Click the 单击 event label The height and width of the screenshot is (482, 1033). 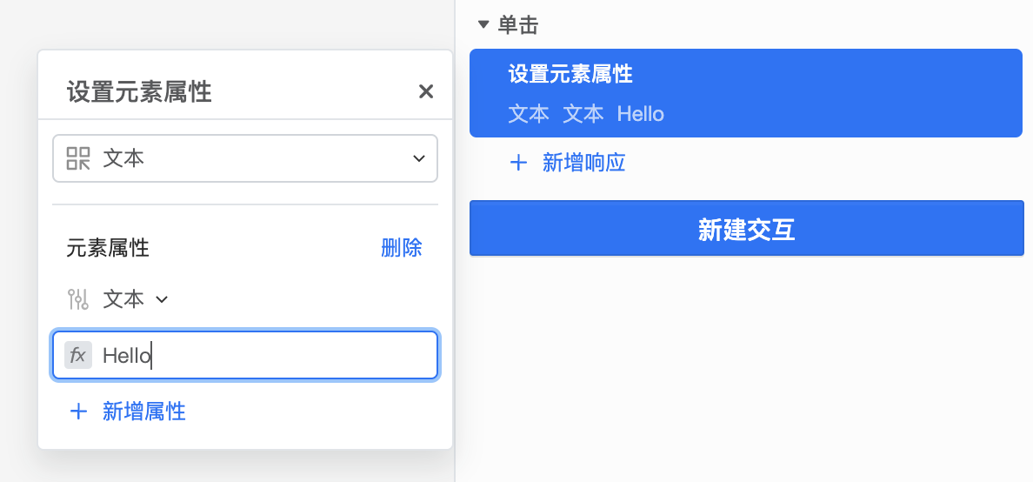pyautogui.click(x=518, y=25)
